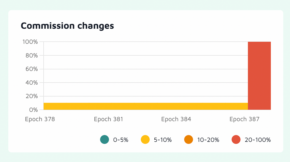Click the yellow 5-10% legend dot

145,139
